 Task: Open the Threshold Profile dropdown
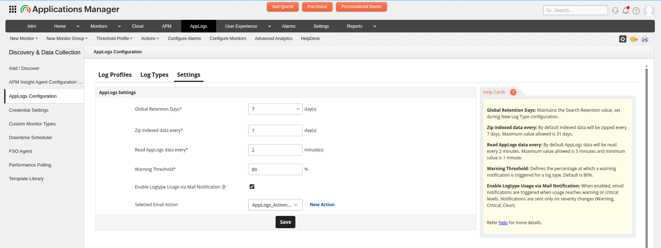click(114, 39)
